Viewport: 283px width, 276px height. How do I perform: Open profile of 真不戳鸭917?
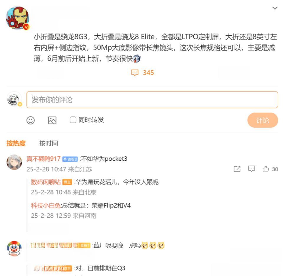[44, 159]
